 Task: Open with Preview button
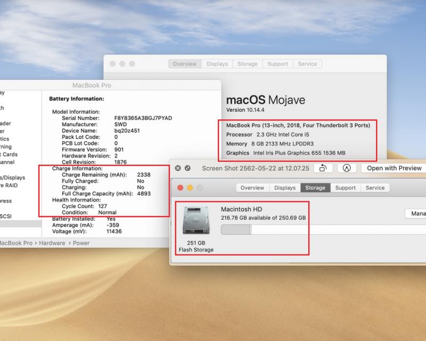(x=394, y=168)
